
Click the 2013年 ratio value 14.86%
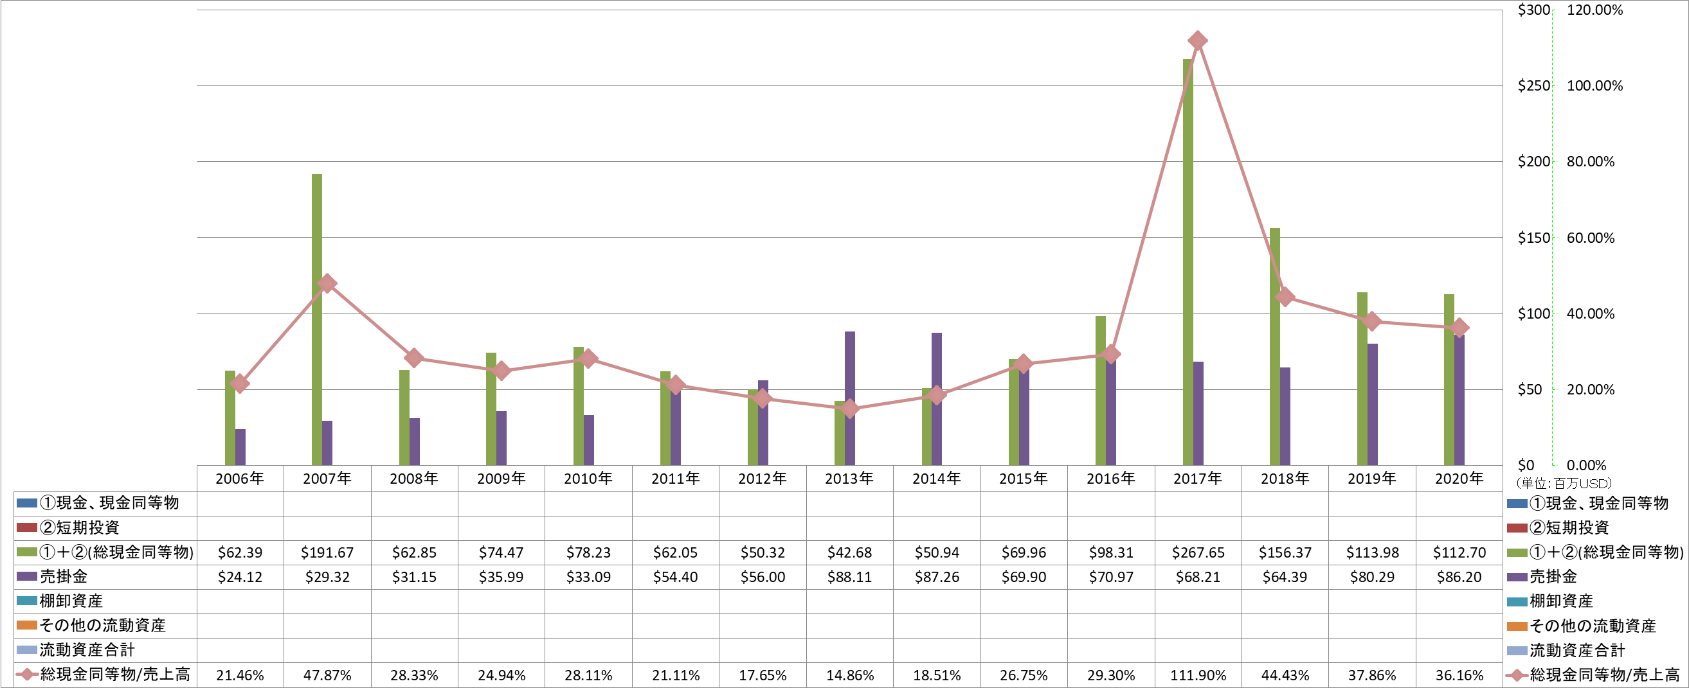(x=849, y=675)
